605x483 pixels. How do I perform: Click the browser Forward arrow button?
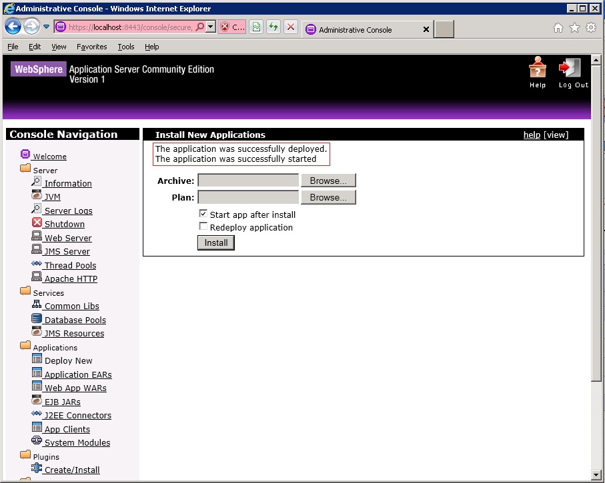tap(31, 27)
